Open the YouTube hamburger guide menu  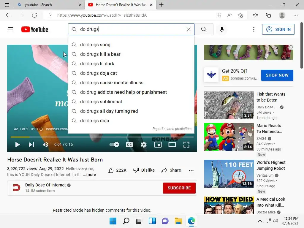(11, 29)
